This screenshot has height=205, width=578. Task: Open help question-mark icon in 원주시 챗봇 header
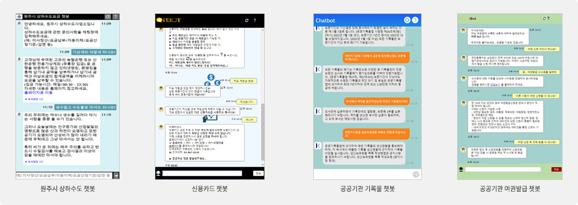pyautogui.click(x=115, y=17)
